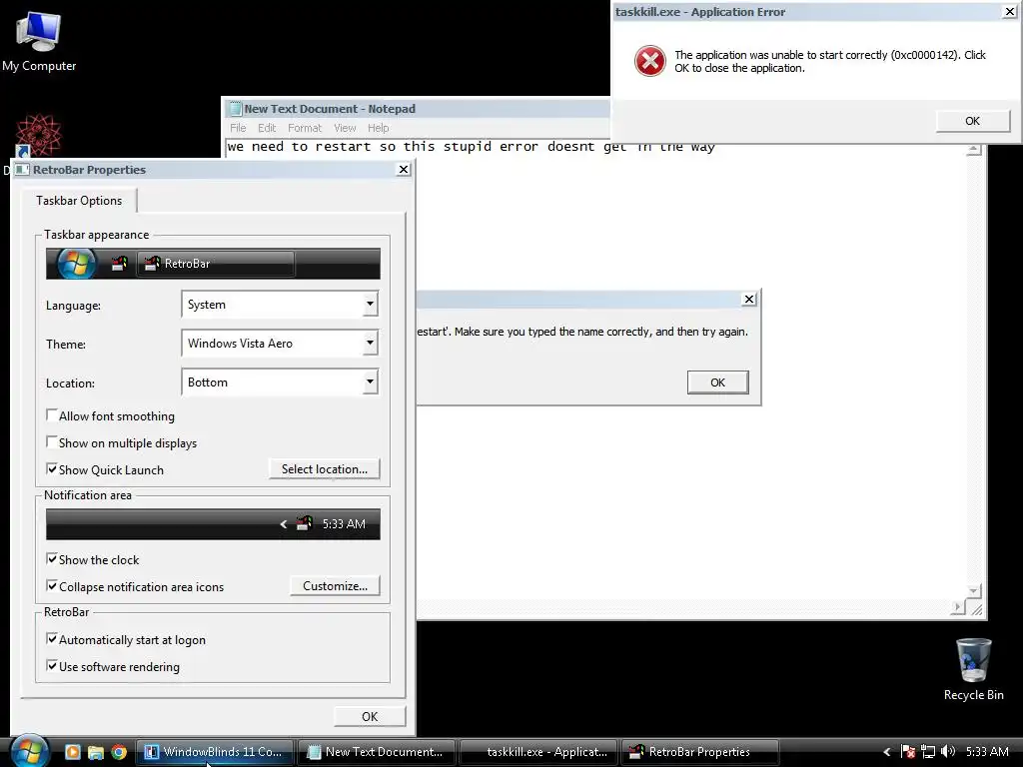The height and width of the screenshot is (767, 1023).
Task: Open the My Computer desktop icon
Action: click(39, 40)
